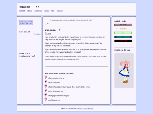Click bullet icon beside finish different links
The height and width of the screenshot is (114, 153).
[x=46, y=90]
